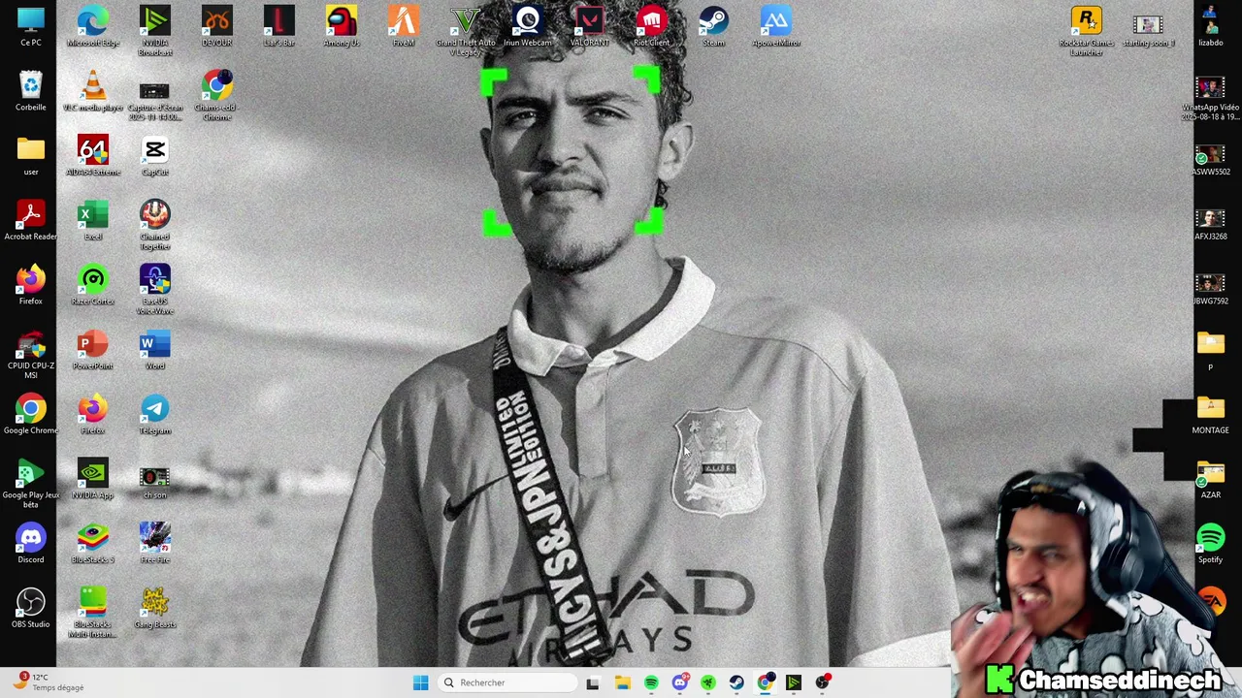Launch DEVOUR game shortcut
Viewport: 1242px width, 698px height.
(217, 26)
